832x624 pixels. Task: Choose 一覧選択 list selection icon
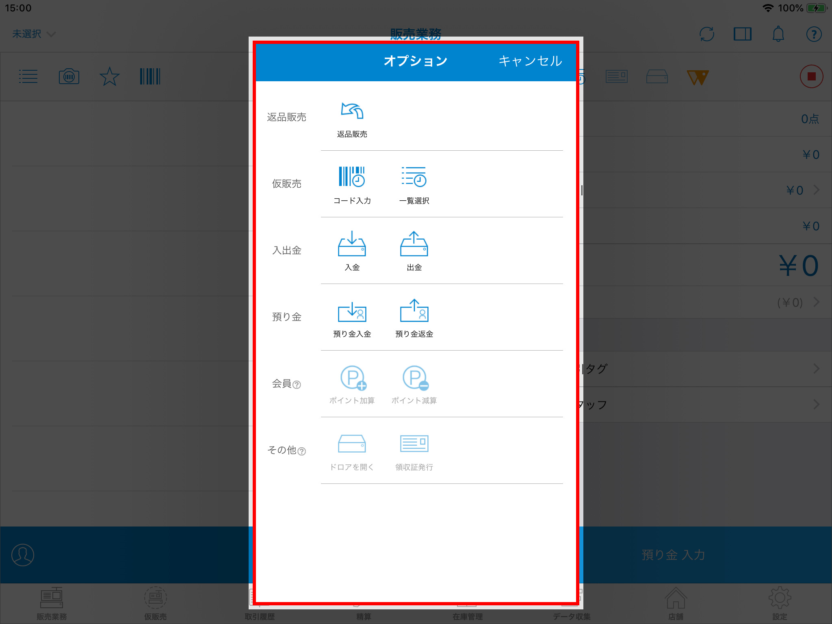[x=414, y=177]
